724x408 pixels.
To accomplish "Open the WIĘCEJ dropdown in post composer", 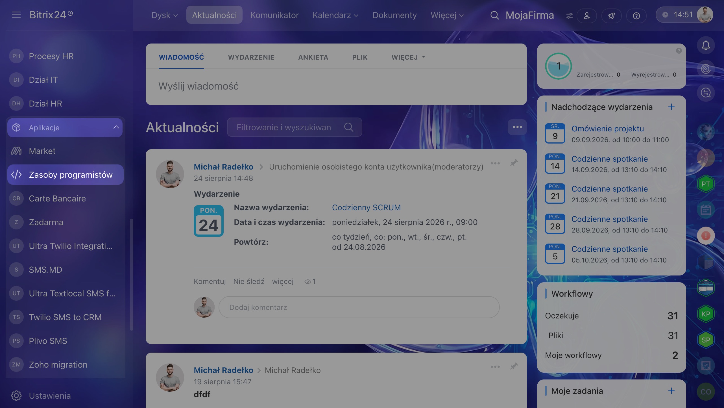I will [x=408, y=57].
